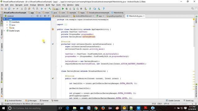Open Messages tool window
This screenshot has width=198, height=111.
pyautogui.click(x=31, y=101)
